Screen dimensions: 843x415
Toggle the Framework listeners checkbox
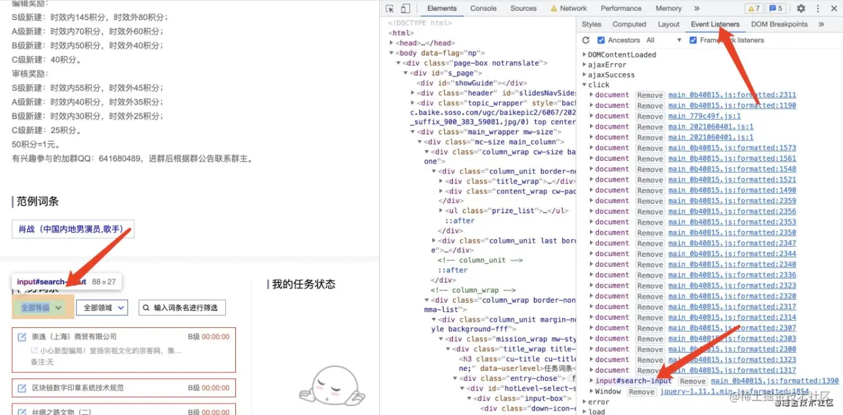coord(693,40)
